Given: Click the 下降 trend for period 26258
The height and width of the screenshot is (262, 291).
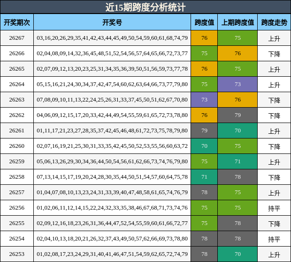Looking at the screenshot, I should pyautogui.click(x=274, y=178).
